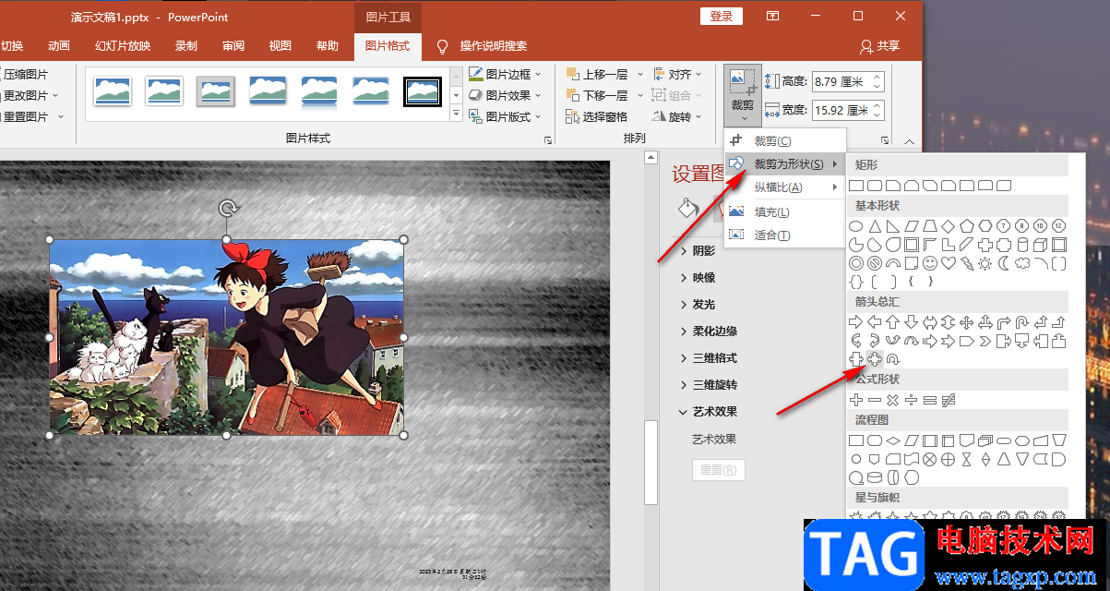Pick the cube shape
Screen dimensions: 1110x591
tap(1041, 245)
